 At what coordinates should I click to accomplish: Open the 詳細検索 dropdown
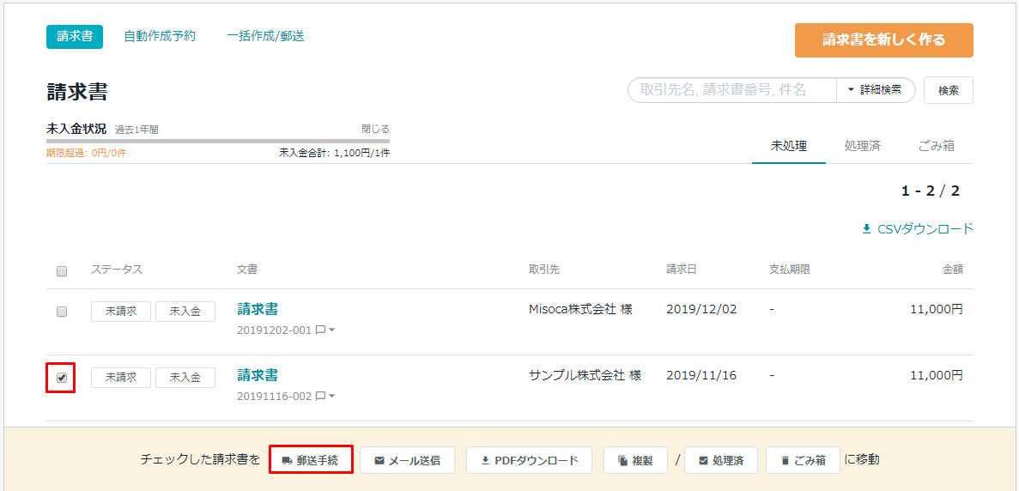[x=875, y=90]
